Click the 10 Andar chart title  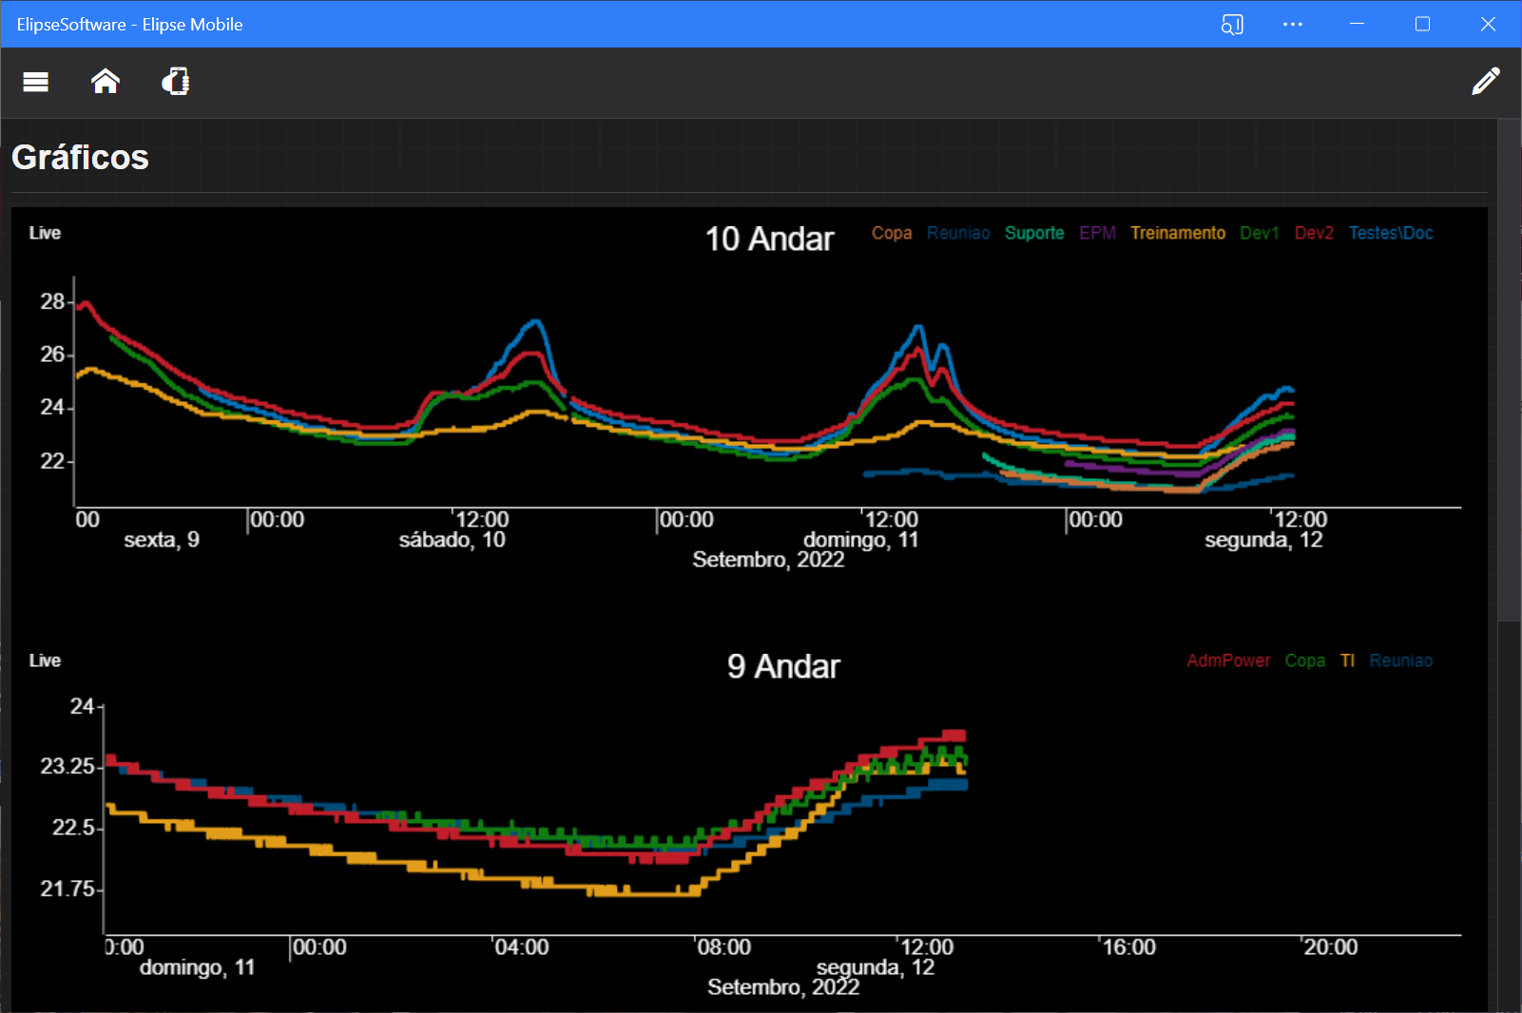coord(770,239)
